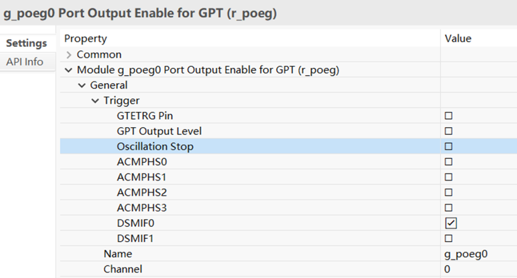This screenshot has width=517, height=278.
Task: Select the Trigger tree row label
Action: (x=121, y=101)
